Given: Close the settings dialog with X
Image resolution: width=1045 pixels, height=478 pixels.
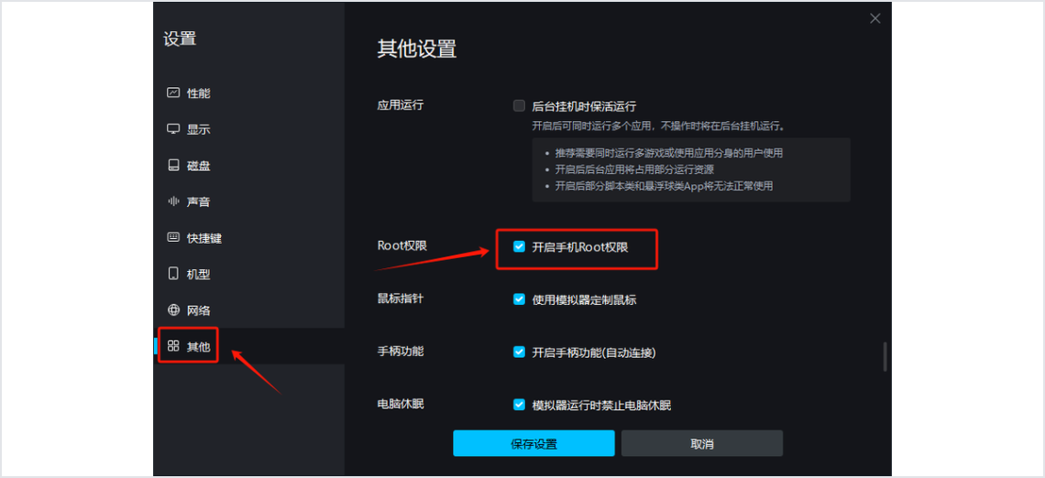Looking at the screenshot, I should click(875, 18).
